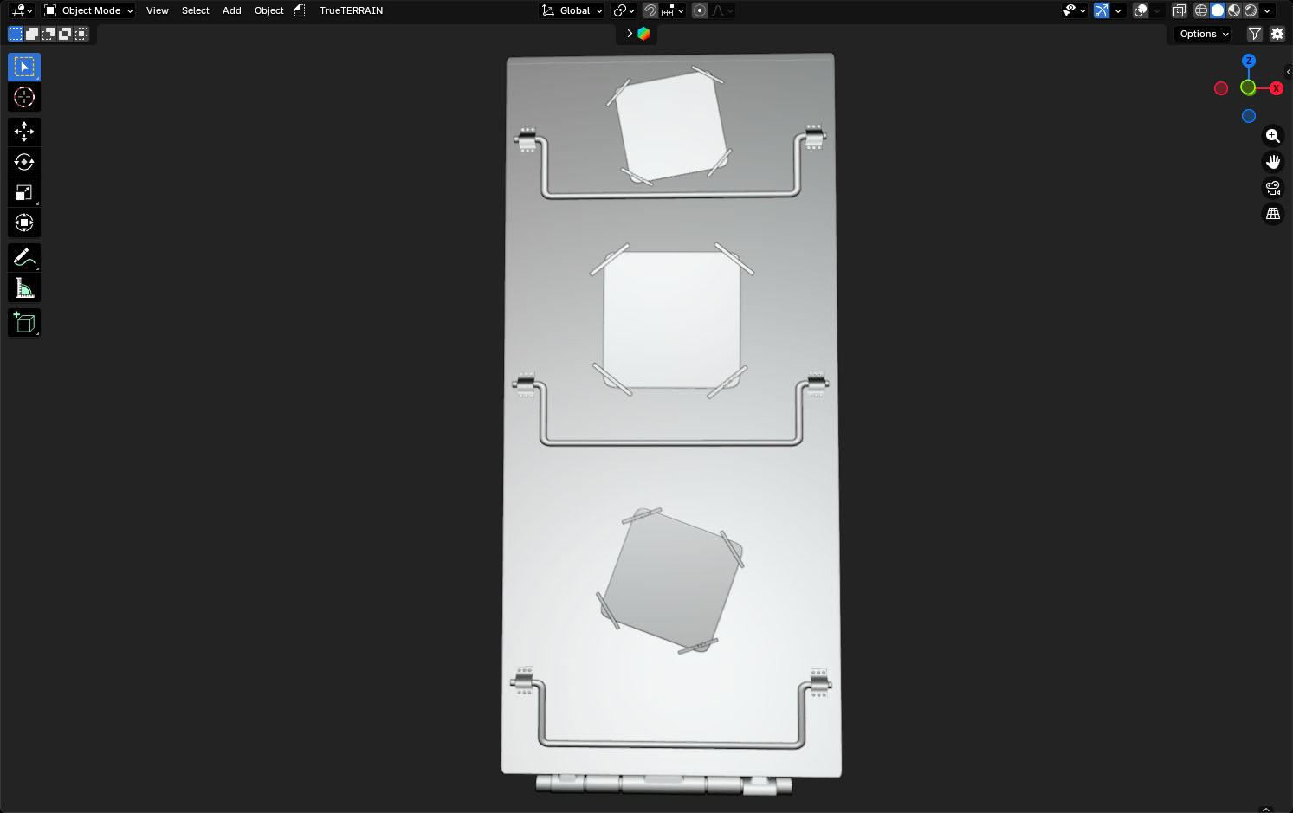Expand the bottom-right region arrow
Viewport: 1293px width, 813px height.
[x=1266, y=809]
